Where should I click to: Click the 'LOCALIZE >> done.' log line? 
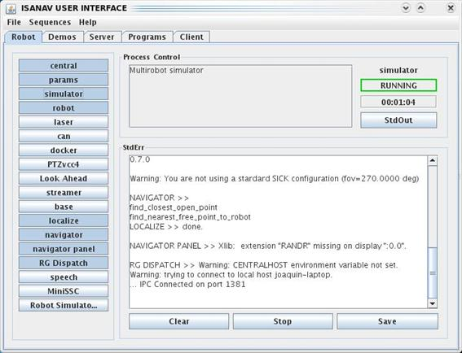pyautogui.click(x=166, y=226)
